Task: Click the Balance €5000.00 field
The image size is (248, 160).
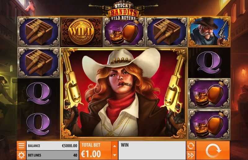Action: coord(53,146)
